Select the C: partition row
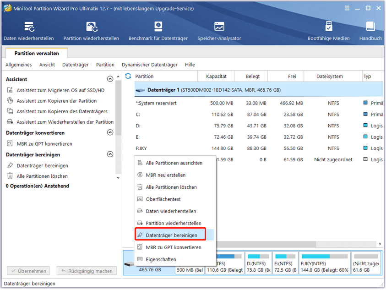Image resolution: width=386 pixels, height=290 pixels. [259, 115]
